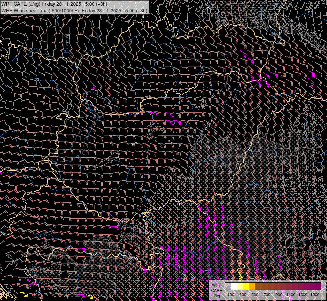Click the white Lake Balaton outline on map

[102, 163]
